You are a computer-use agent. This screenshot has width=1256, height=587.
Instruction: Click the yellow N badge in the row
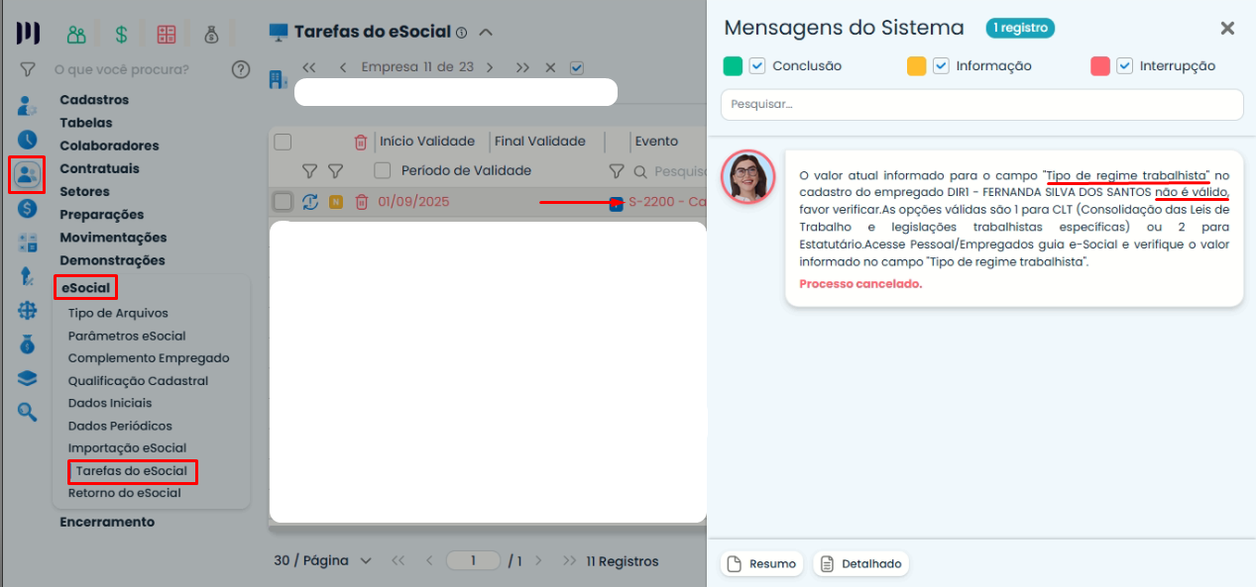point(336,202)
